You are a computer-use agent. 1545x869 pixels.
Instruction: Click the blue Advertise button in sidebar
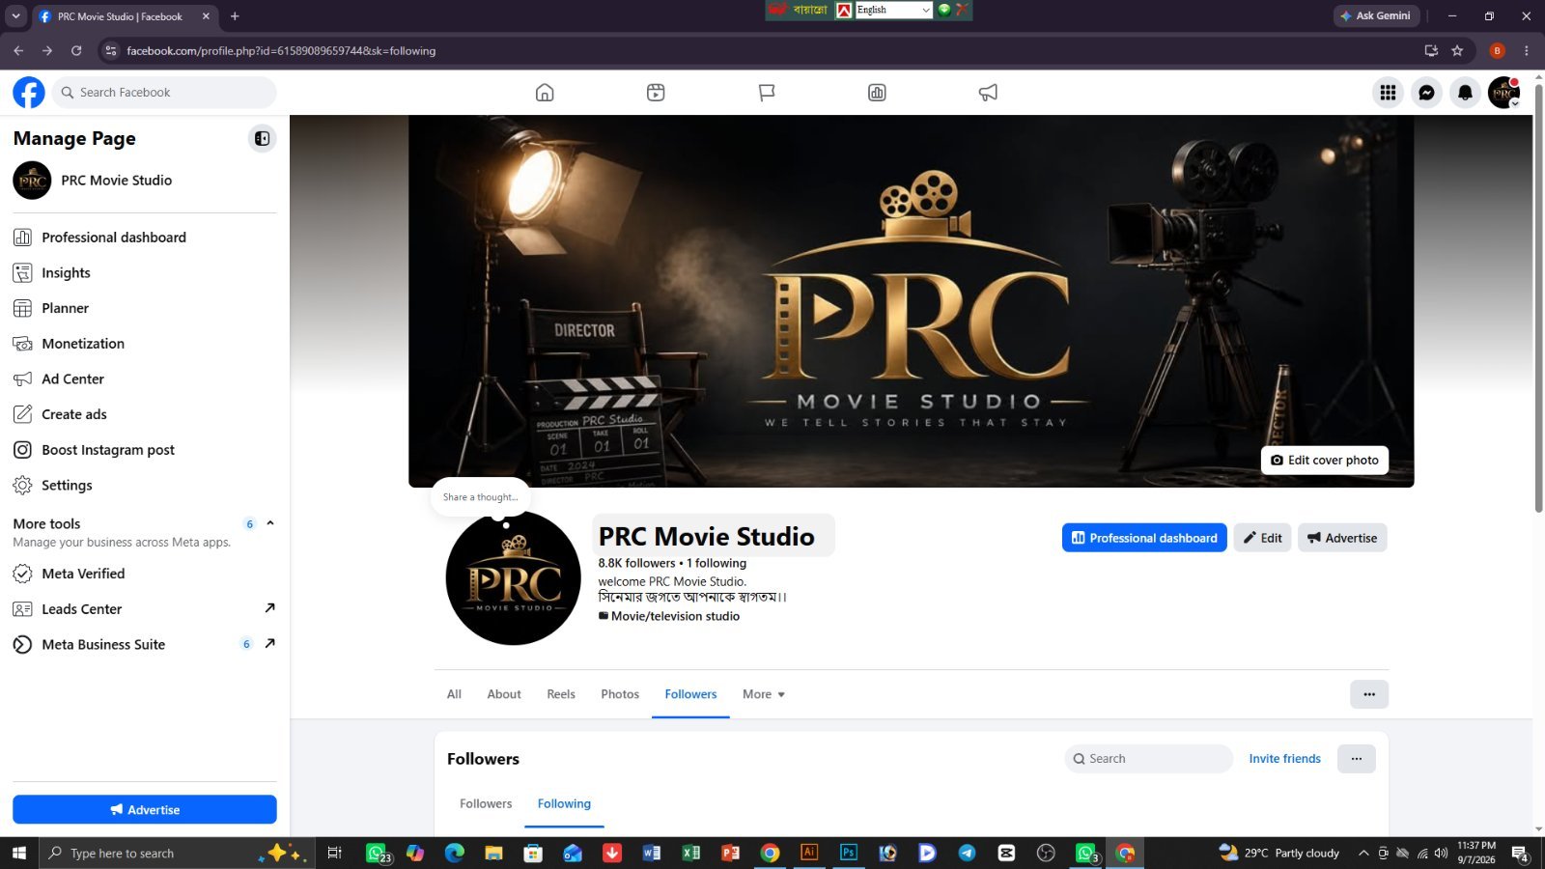pos(145,809)
